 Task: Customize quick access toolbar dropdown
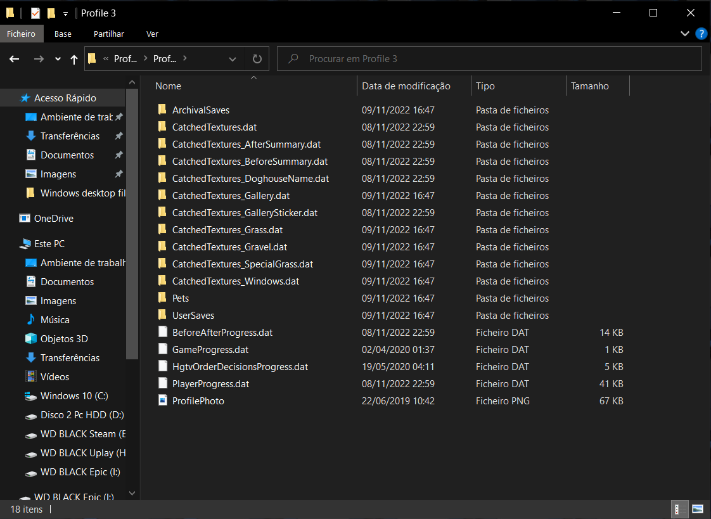point(65,13)
